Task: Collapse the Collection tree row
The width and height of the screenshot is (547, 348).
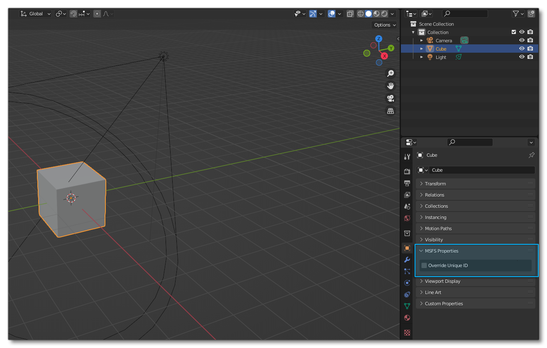Action: [413, 32]
